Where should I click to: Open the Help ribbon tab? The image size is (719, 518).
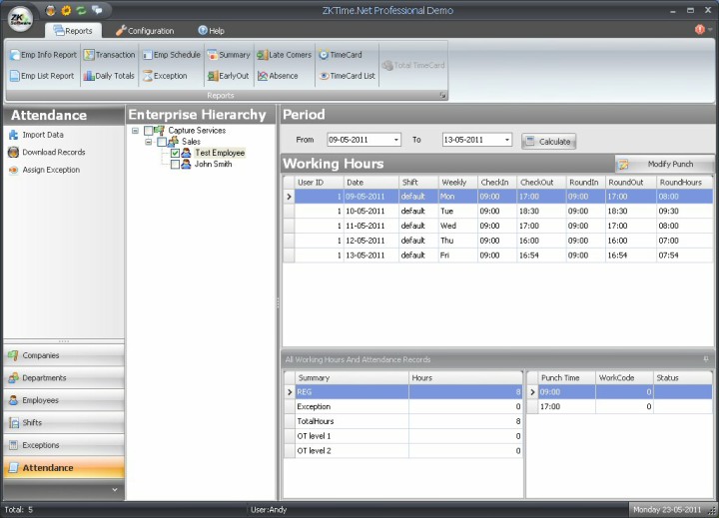point(211,31)
